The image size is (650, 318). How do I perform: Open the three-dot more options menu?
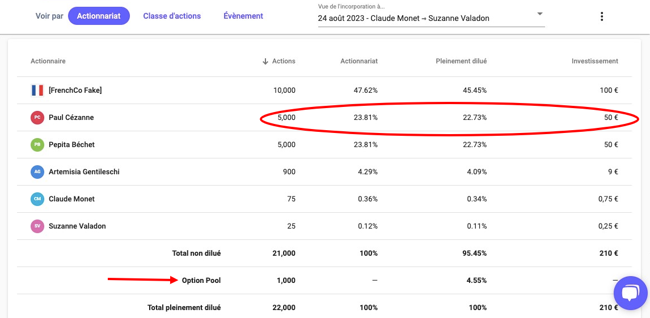[601, 16]
